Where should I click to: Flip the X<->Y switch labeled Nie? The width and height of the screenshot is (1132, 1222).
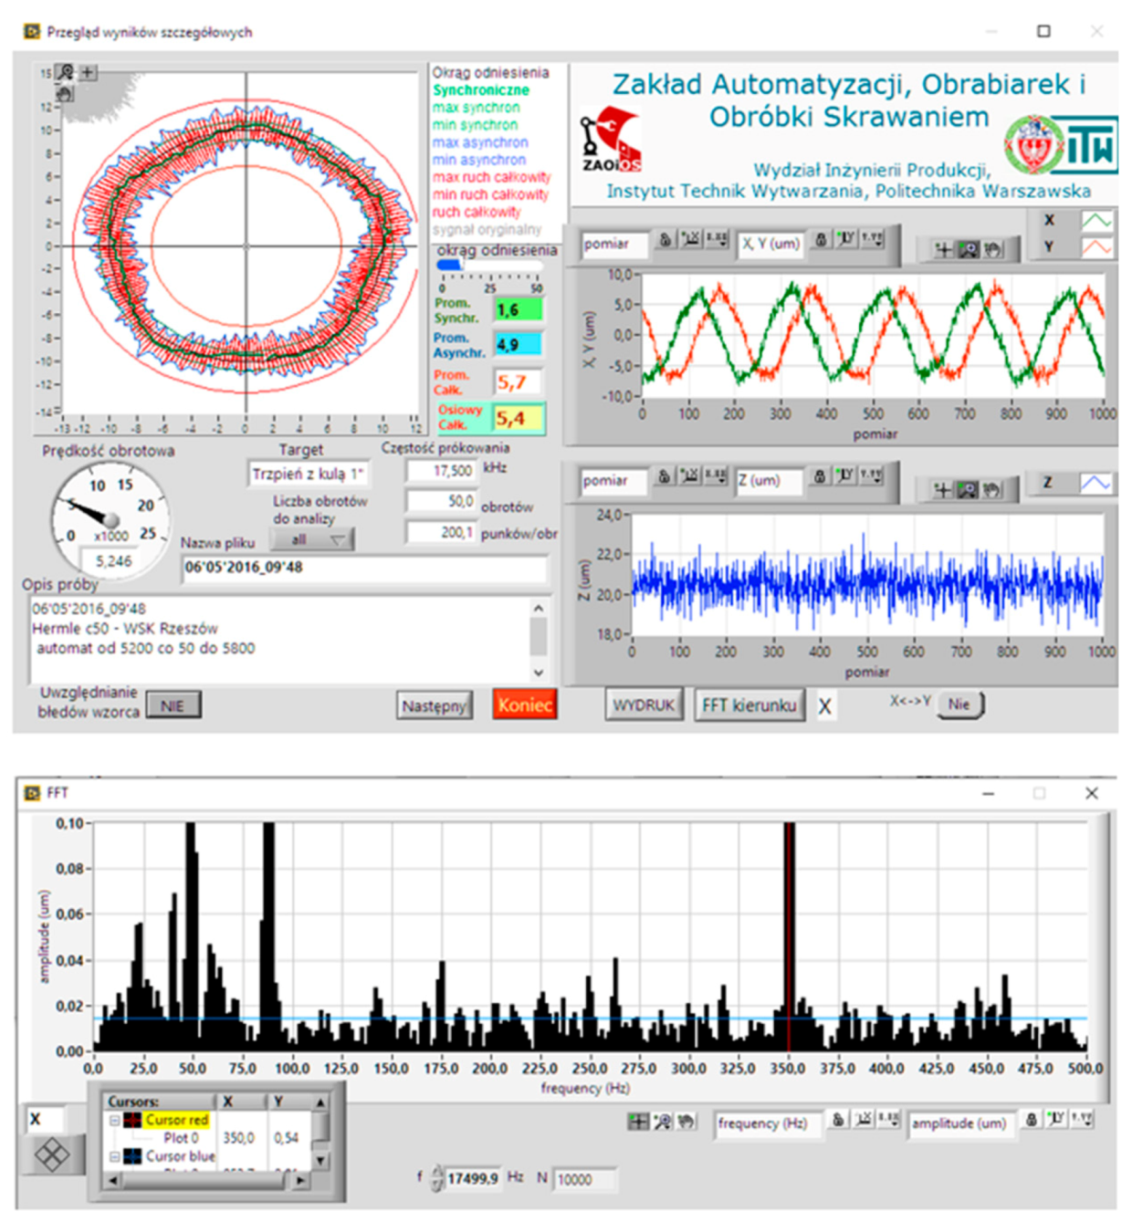pos(960,705)
